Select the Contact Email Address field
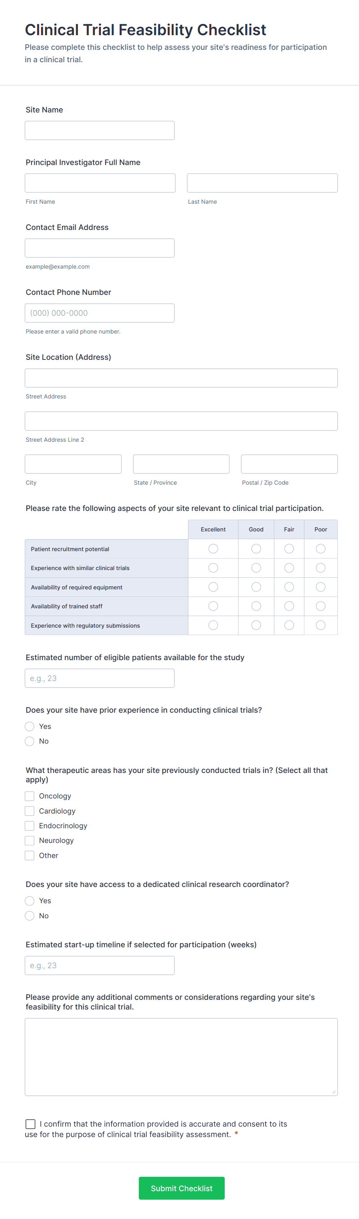Image resolution: width=359 pixels, height=1219 pixels. coord(99,248)
